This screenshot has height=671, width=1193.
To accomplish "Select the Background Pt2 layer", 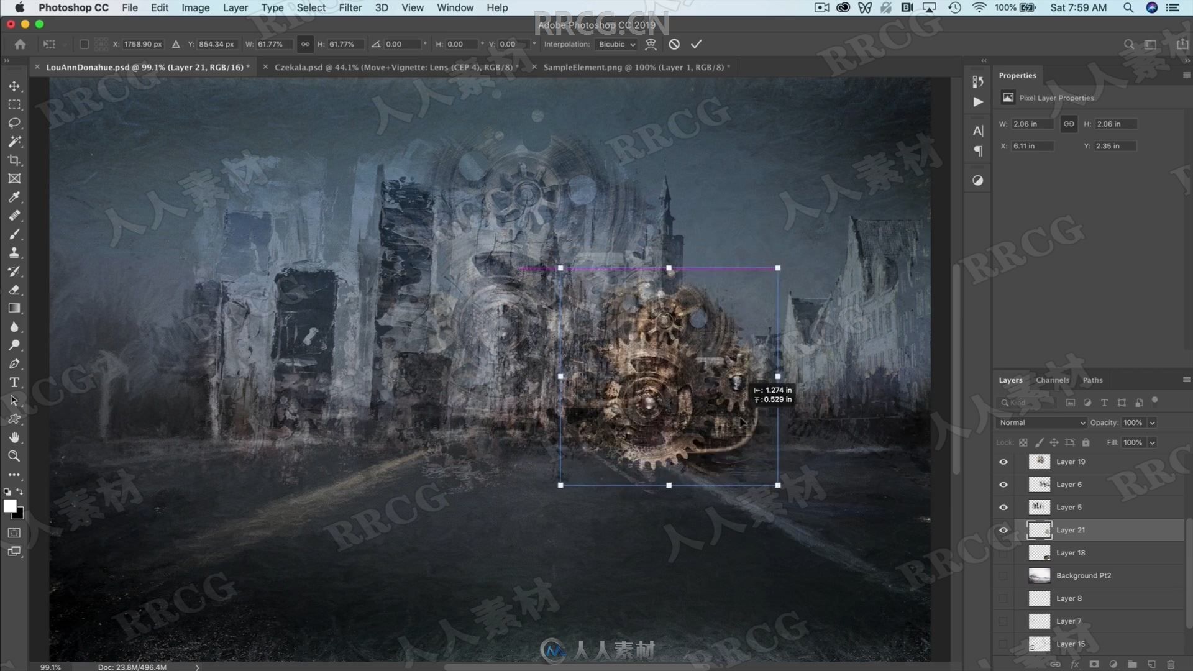I will click(x=1099, y=576).
